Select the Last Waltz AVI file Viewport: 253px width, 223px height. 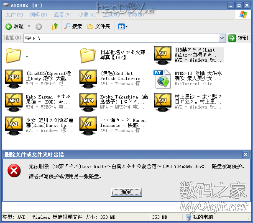[x=163, y=55]
